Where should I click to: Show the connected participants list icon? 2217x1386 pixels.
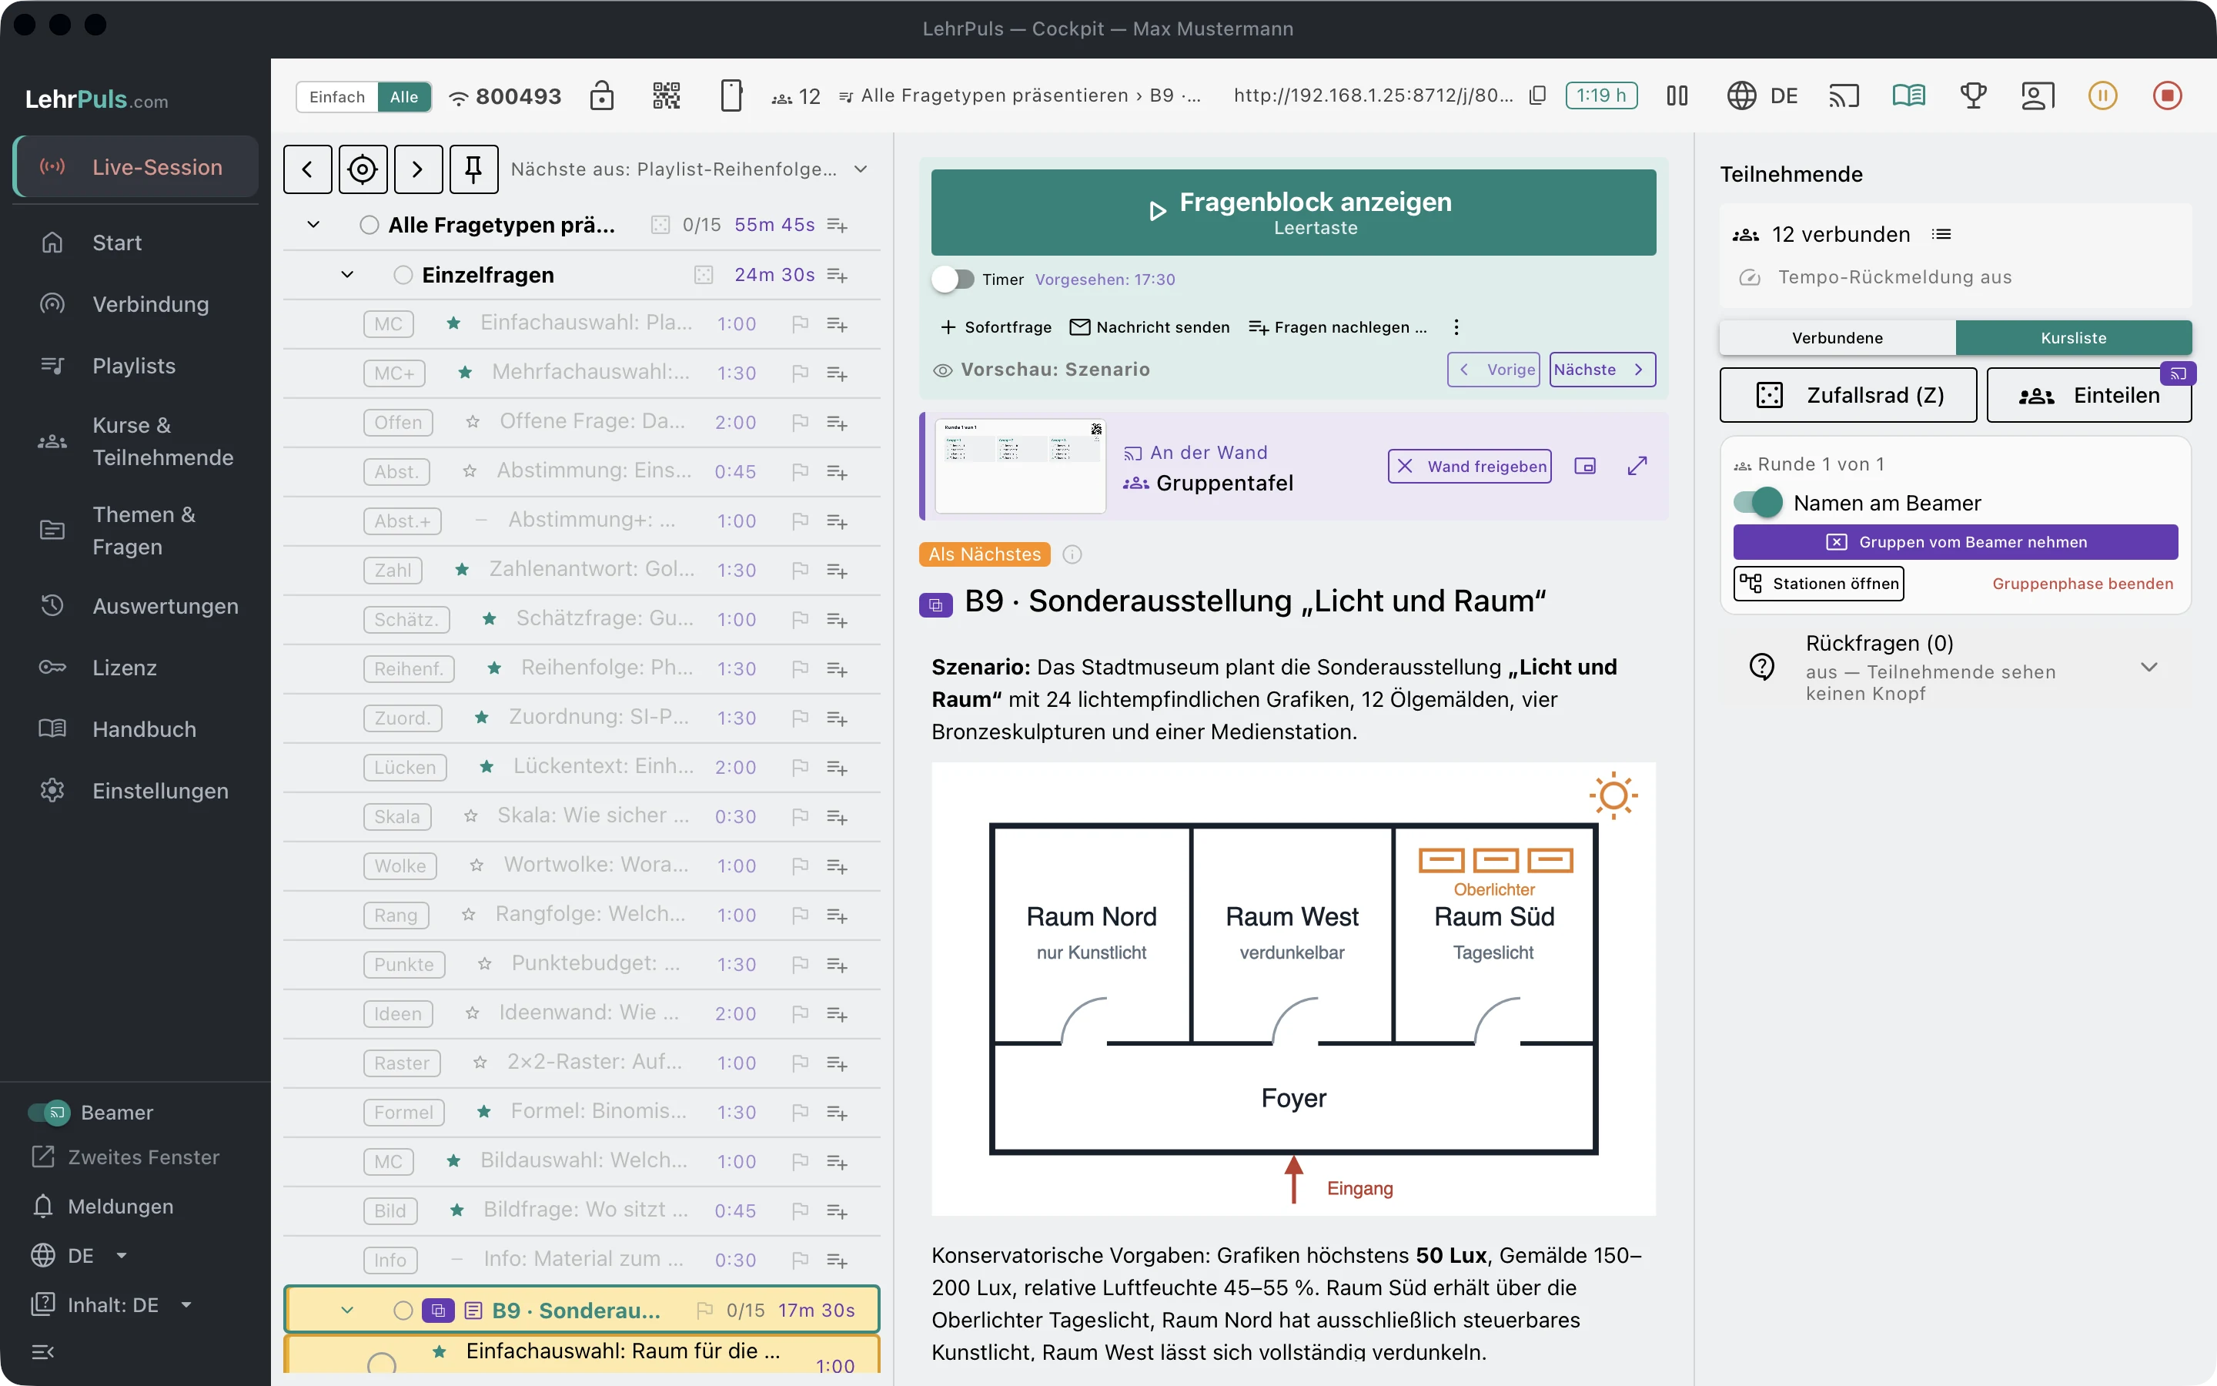point(1941,235)
